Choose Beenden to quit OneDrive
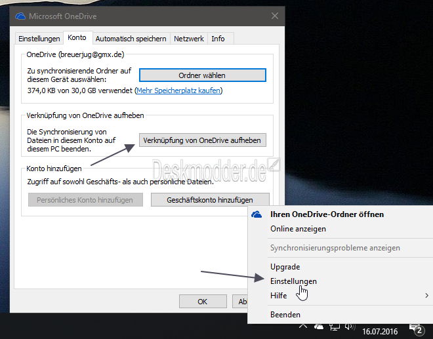This screenshot has height=339, width=433. pyautogui.click(x=285, y=315)
